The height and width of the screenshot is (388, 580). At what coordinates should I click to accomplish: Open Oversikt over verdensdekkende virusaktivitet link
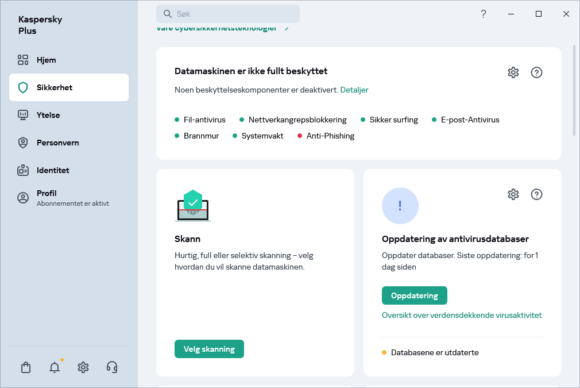tap(462, 315)
